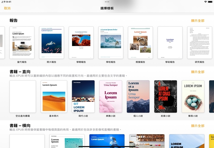Select the 視覺報告 lemur template

tap(140, 43)
